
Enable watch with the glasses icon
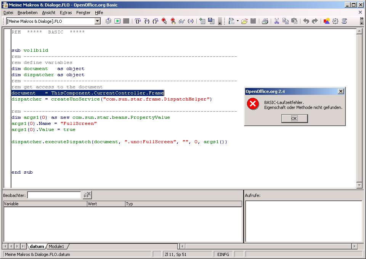pos(182,21)
